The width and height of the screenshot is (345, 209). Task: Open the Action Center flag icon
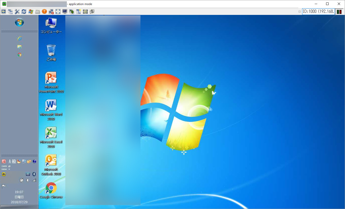tap(4, 186)
